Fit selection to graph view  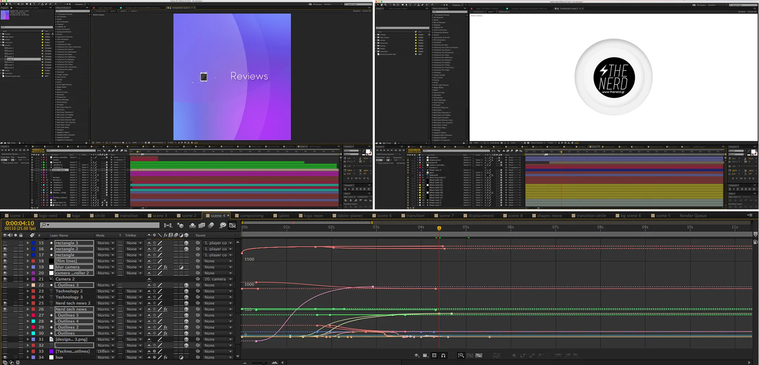coord(470,356)
